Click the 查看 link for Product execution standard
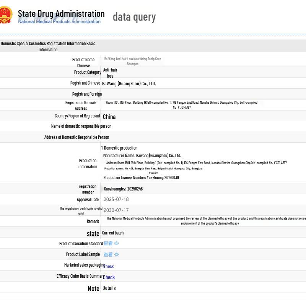The image size is (306, 306). (108, 243)
